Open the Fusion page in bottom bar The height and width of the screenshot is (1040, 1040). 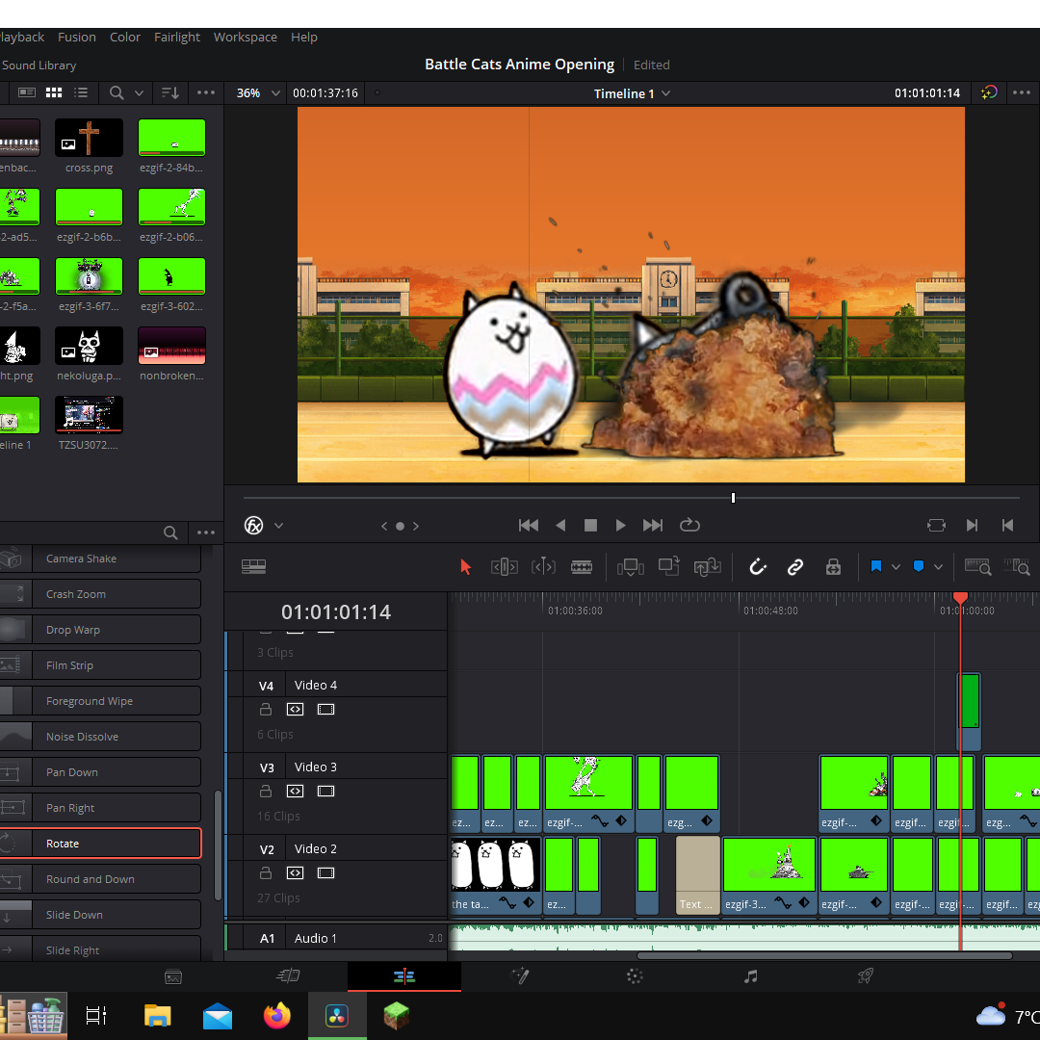(519, 975)
